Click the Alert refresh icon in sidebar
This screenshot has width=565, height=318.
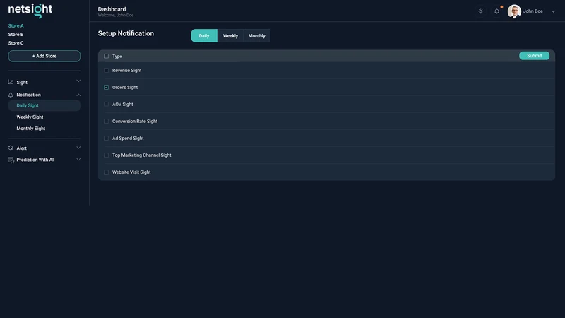click(11, 148)
